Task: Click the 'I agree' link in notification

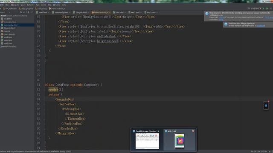Action: click(x=222, y=17)
